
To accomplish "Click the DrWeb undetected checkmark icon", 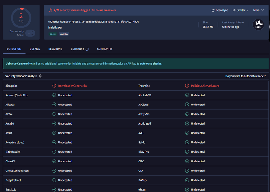I will (187, 180).
